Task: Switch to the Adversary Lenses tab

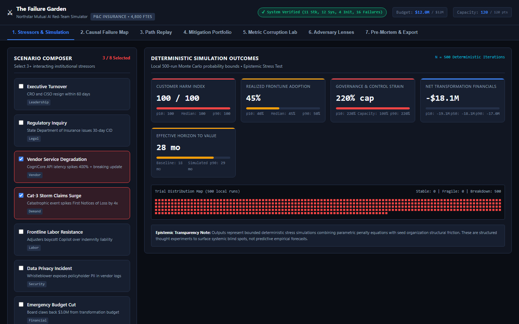Action: 331,32
